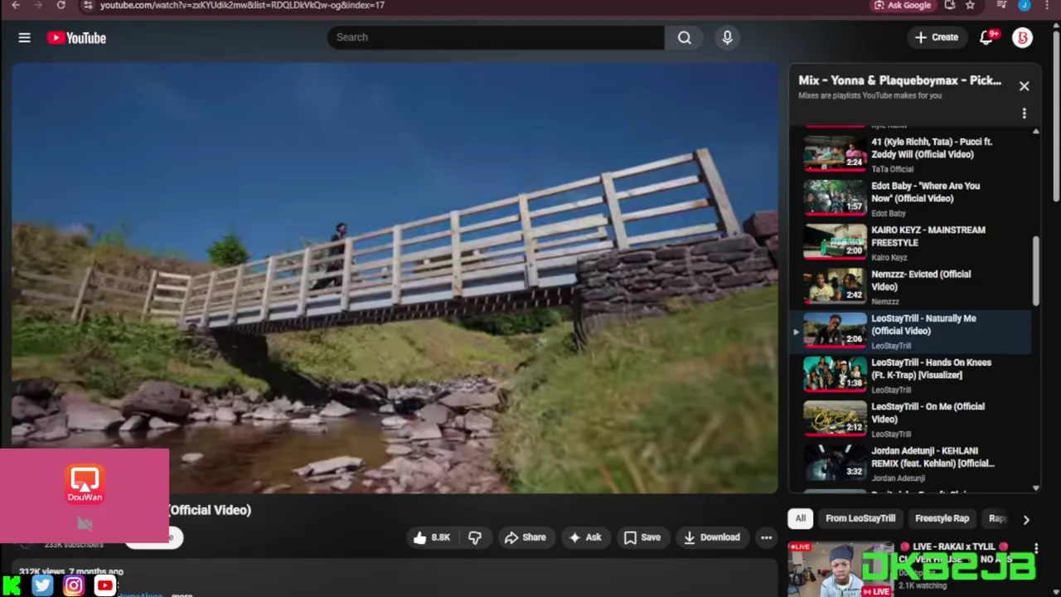Open the browser profile avatar
This screenshot has height=597, width=1061.
tap(1025, 5)
